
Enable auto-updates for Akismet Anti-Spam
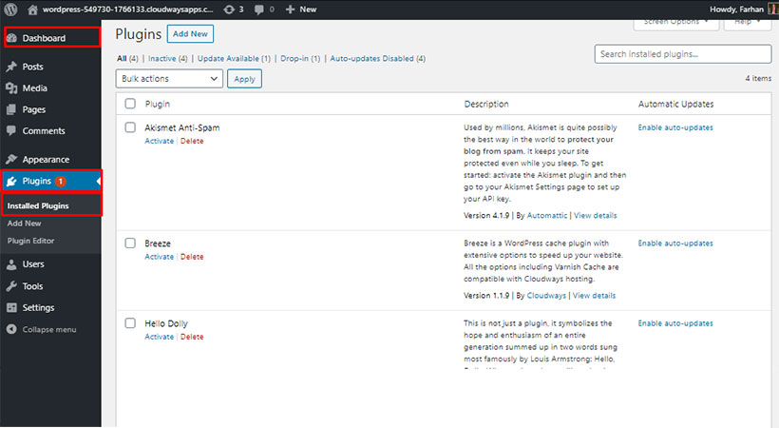point(675,127)
